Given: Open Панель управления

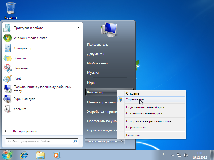Looking at the screenshot, I should pyautogui.click(x=102, y=102).
